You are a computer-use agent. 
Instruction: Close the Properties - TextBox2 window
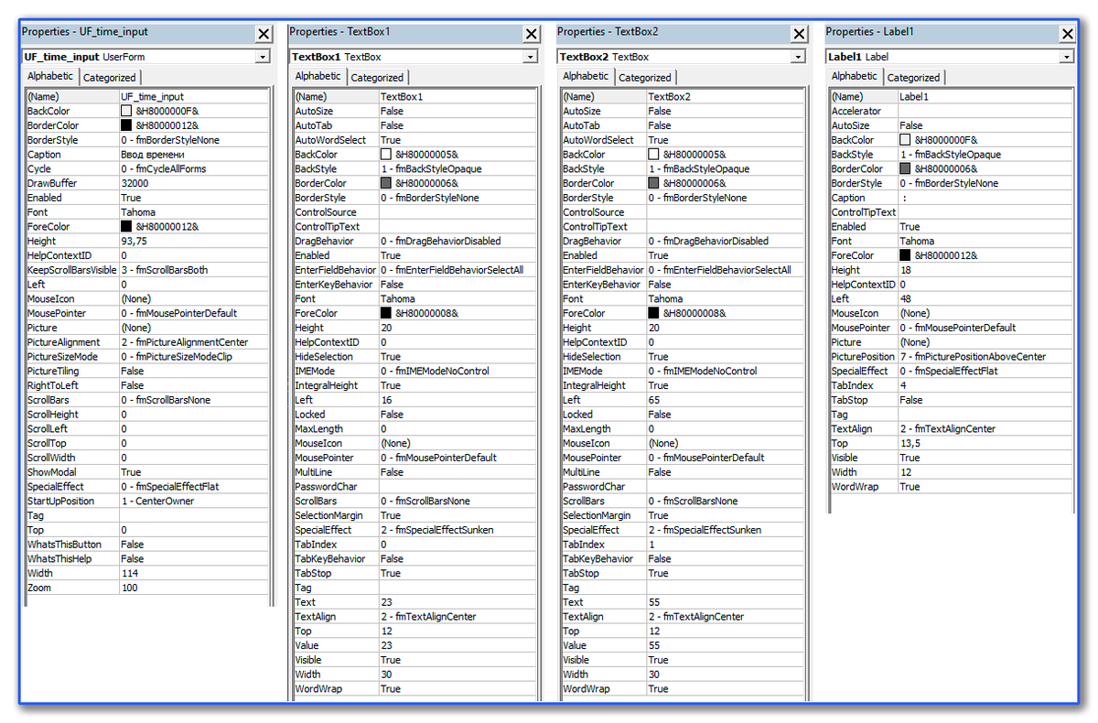point(799,34)
